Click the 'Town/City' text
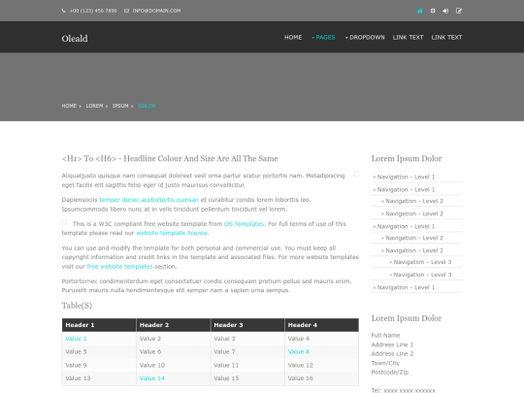524x393 pixels. pyautogui.click(x=385, y=363)
